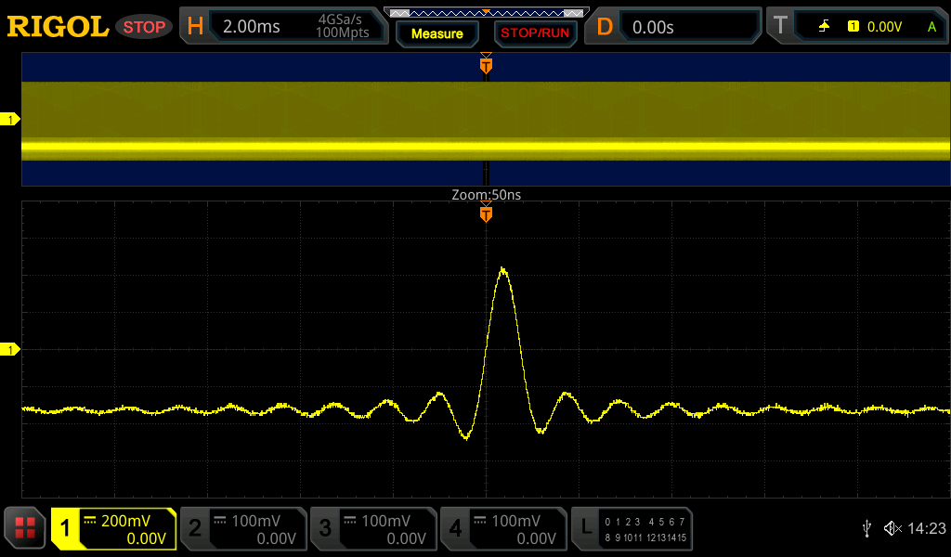Click the rising edge trigger slope icon
This screenshot has height=557, width=951.
click(824, 27)
